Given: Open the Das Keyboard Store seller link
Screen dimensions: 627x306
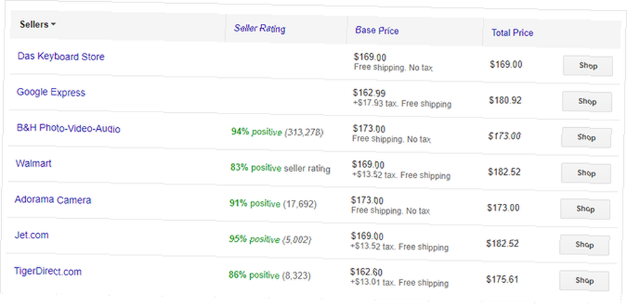Looking at the screenshot, I should pyautogui.click(x=61, y=56).
